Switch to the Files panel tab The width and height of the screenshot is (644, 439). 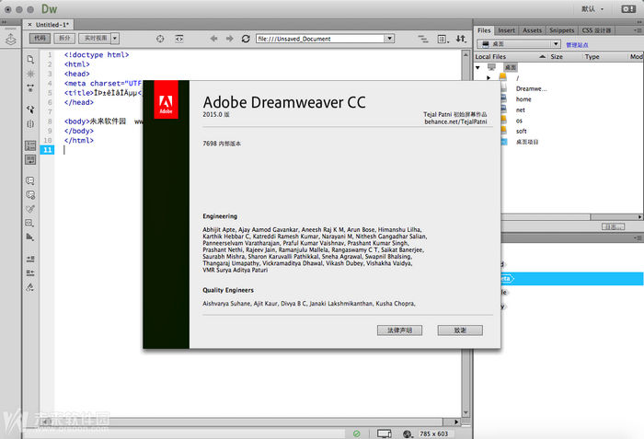tap(484, 30)
